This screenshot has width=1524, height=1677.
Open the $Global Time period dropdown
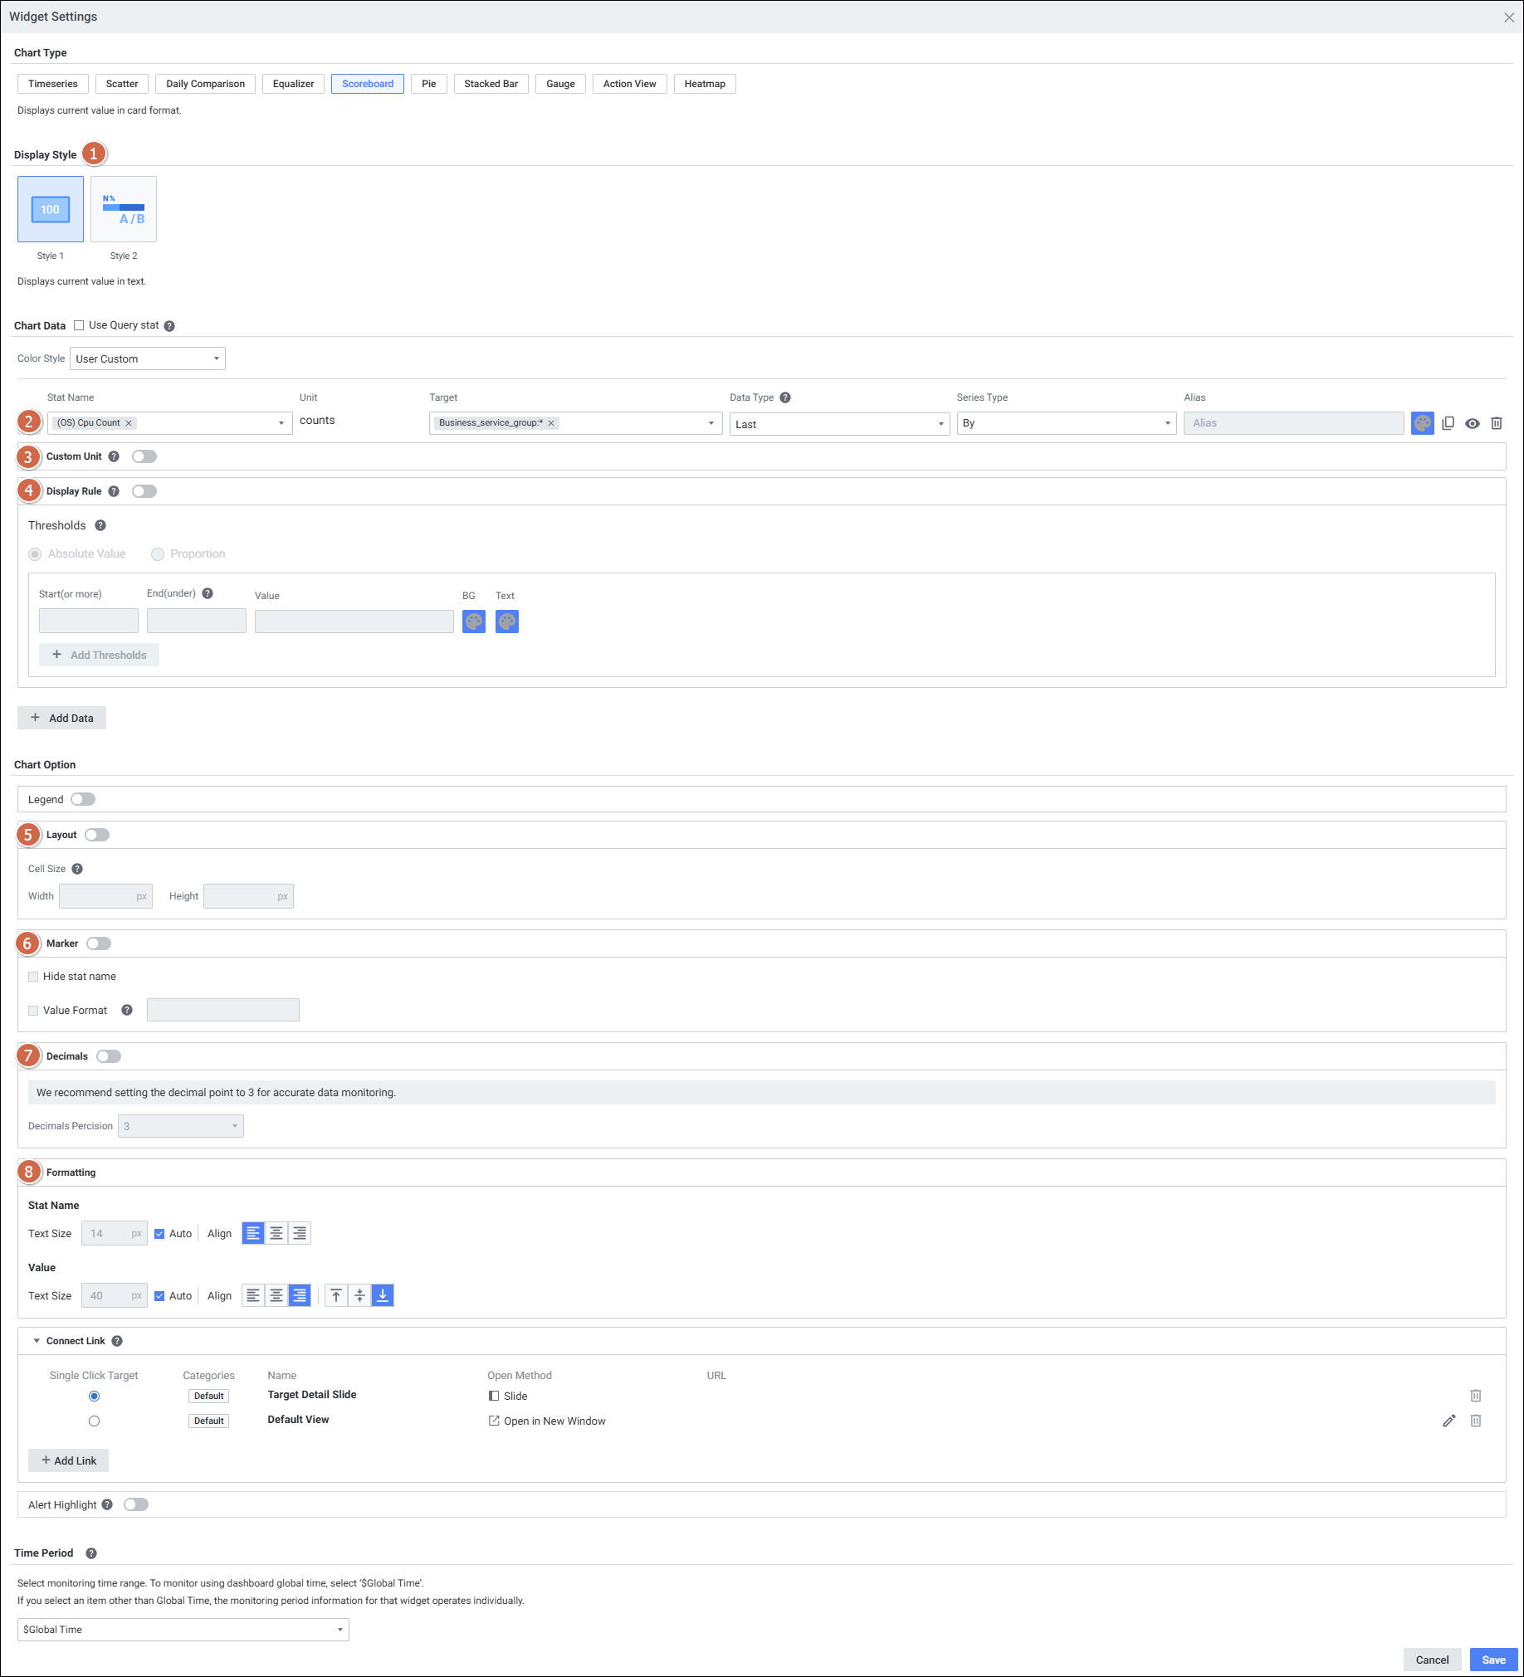183,1630
